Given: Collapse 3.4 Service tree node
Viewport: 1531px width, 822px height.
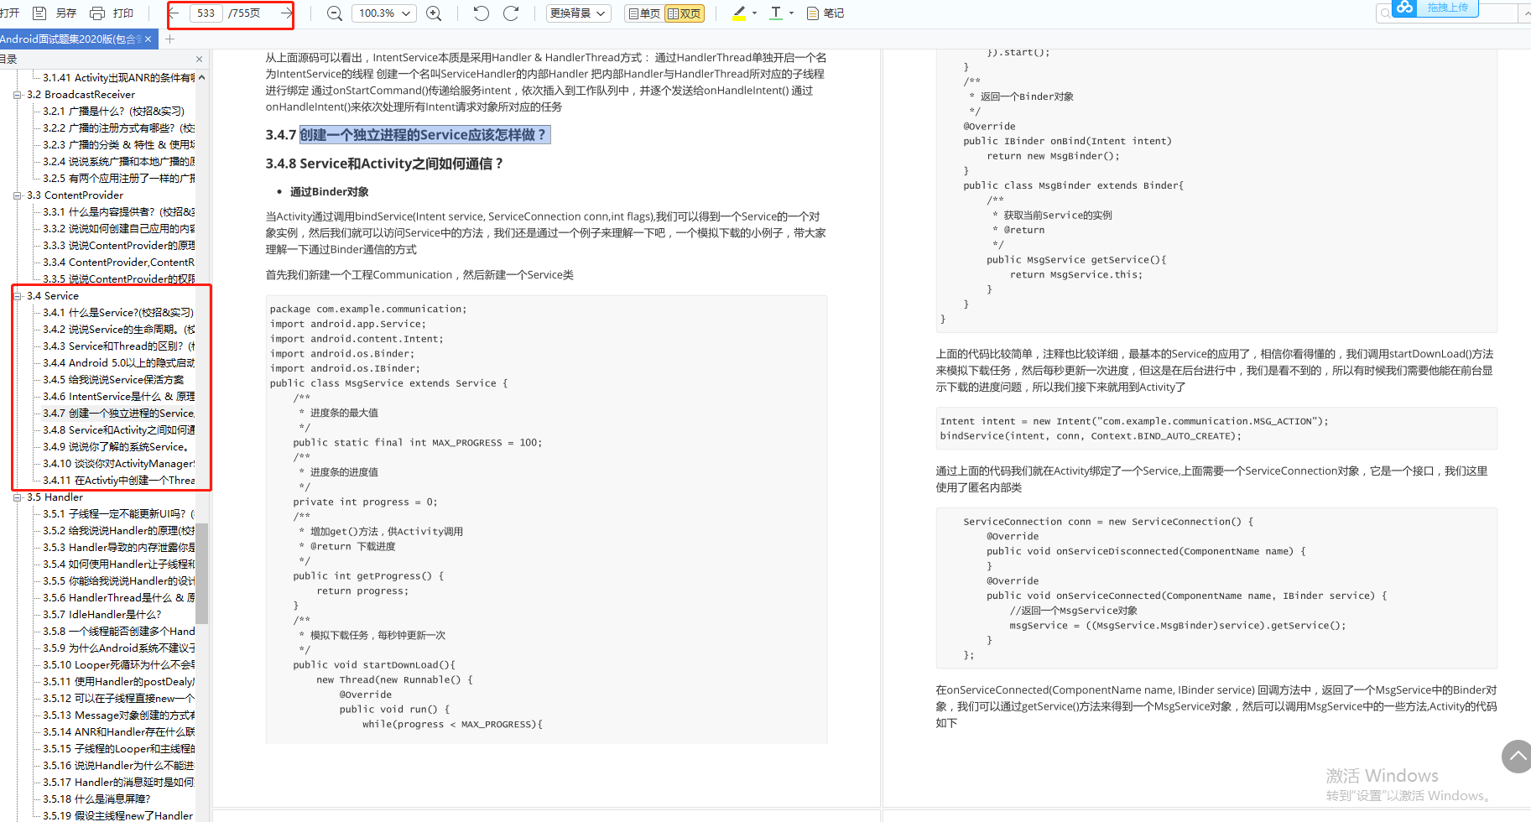Looking at the screenshot, I should click(17, 296).
